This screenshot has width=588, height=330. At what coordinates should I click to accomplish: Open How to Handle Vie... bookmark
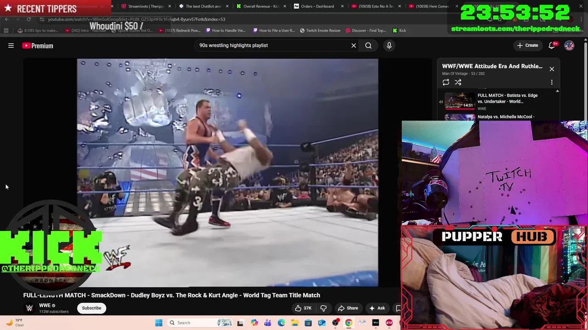pos(226,31)
